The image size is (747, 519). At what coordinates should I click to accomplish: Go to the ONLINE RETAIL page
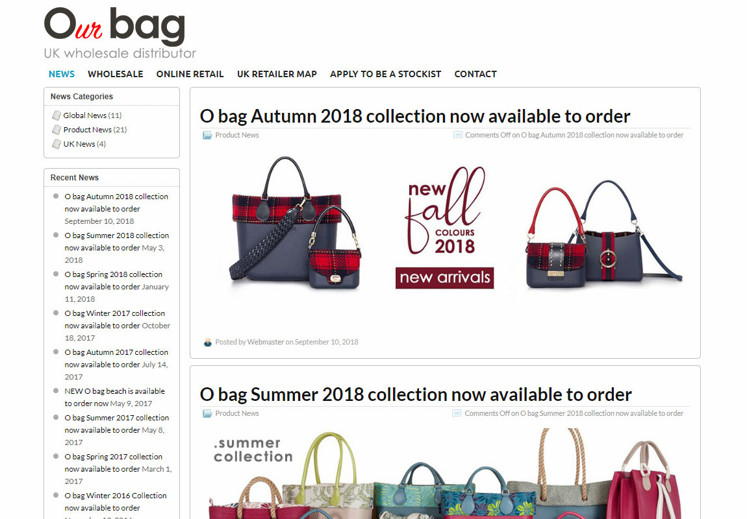tap(190, 74)
